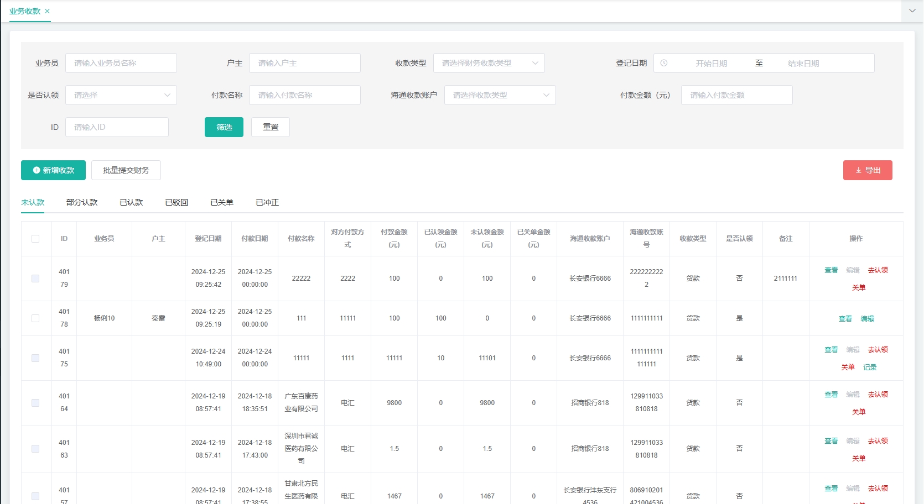The image size is (924, 504).
Task: Click the 招商银行818 cell in row 40164
Action: [x=590, y=403]
